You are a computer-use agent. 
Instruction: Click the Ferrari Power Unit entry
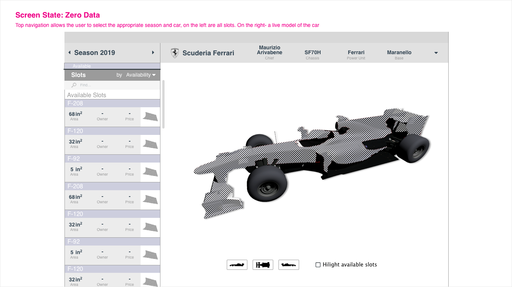point(356,55)
